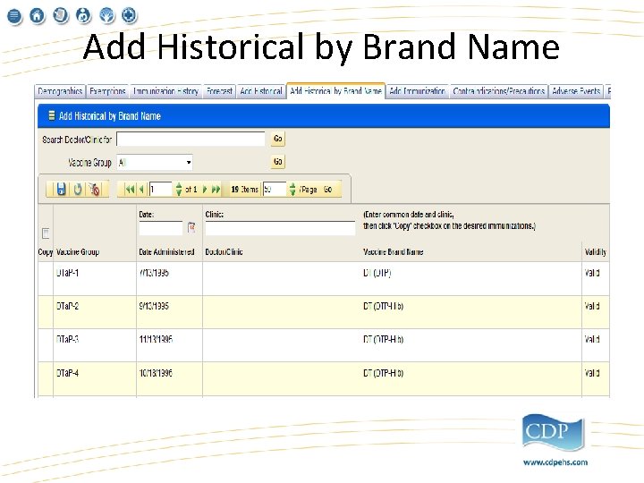Open the Add Immunization tab

[x=418, y=91]
